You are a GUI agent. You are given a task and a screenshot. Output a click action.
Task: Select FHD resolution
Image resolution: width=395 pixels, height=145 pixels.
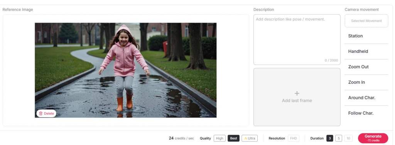(x=293, y=138)
